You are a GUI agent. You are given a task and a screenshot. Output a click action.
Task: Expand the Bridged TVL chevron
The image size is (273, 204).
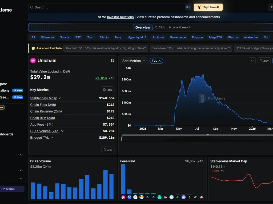(x=51, y=138)
